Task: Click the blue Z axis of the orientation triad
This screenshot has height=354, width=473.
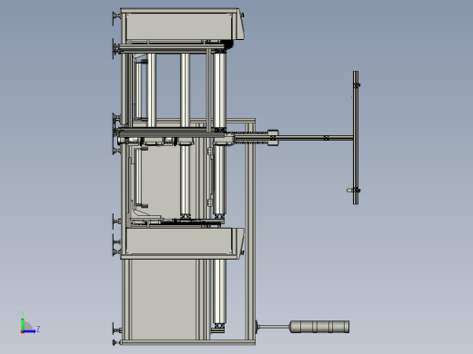Action: pos(29,331)
